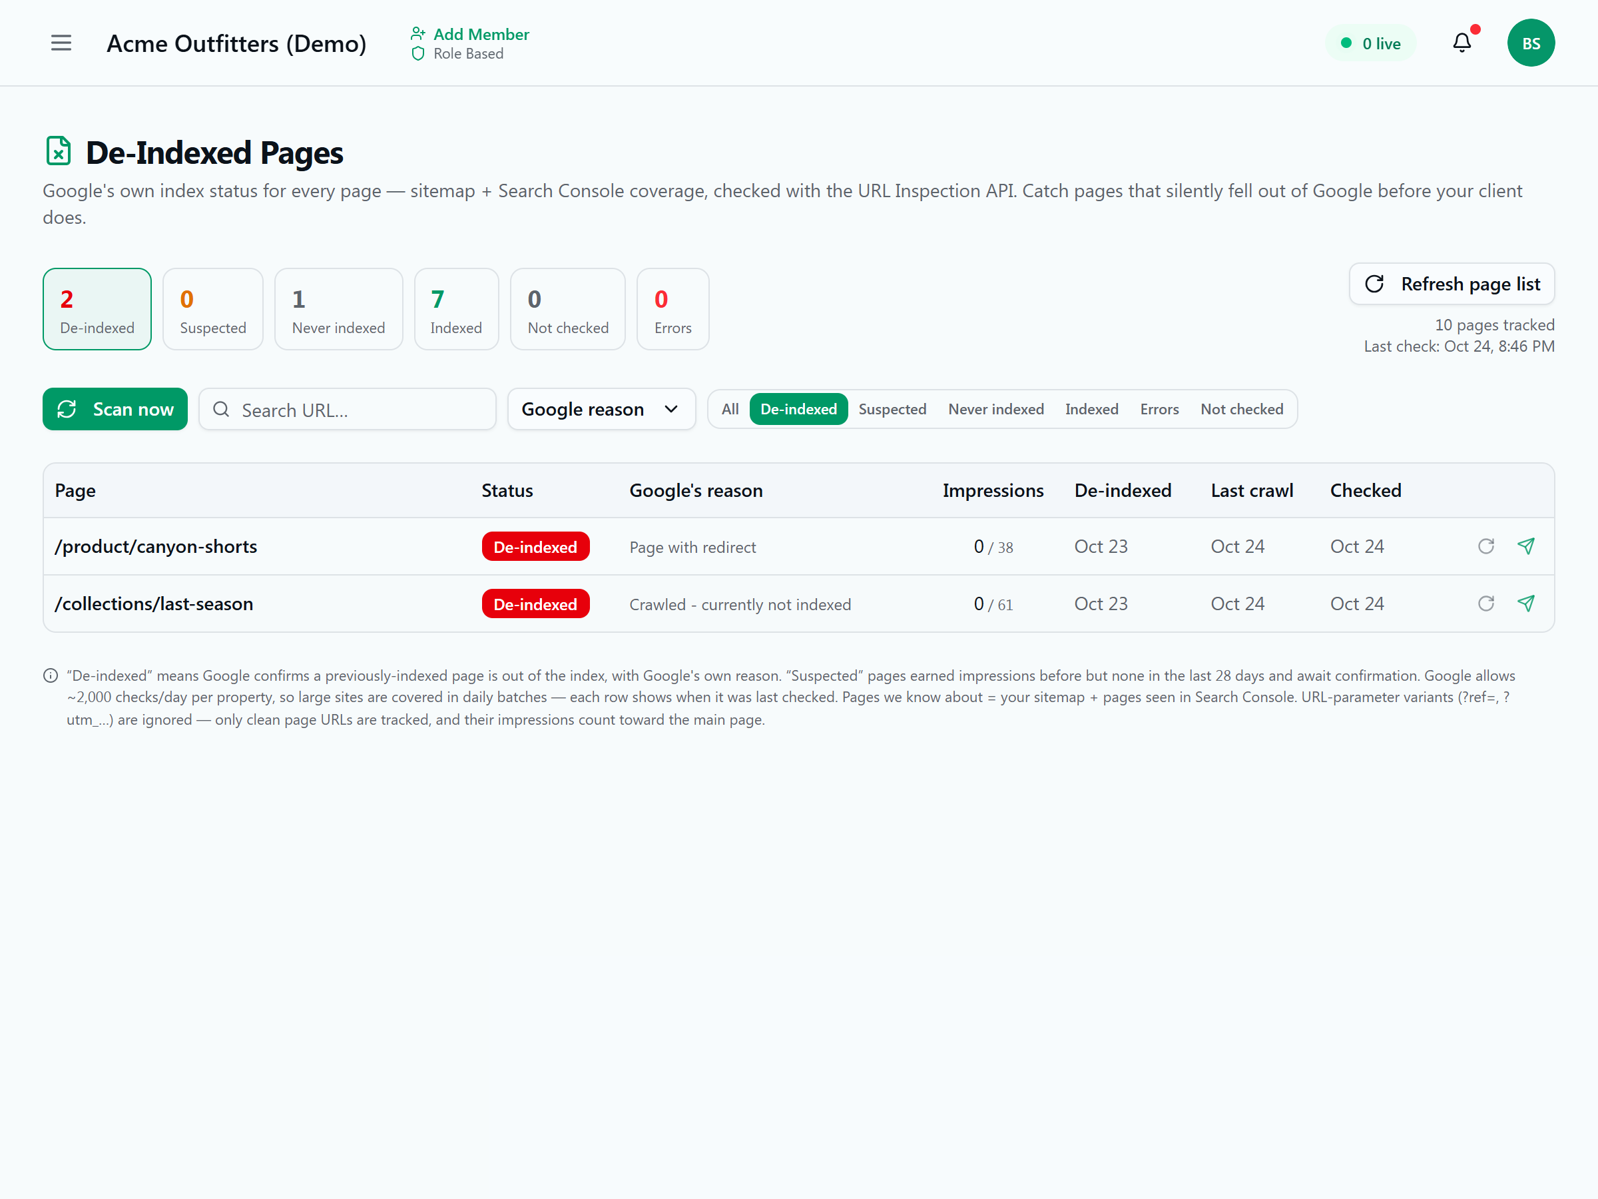Click the Acme Outfitters (Demo) title
The image size is (1598, 1199).
point(236,43)
